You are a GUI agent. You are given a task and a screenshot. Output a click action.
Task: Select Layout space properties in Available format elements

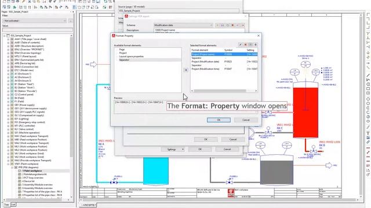pos(132,57)
